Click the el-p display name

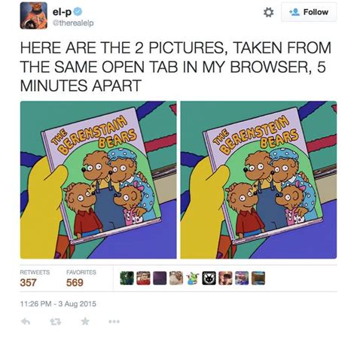[62, 11]
